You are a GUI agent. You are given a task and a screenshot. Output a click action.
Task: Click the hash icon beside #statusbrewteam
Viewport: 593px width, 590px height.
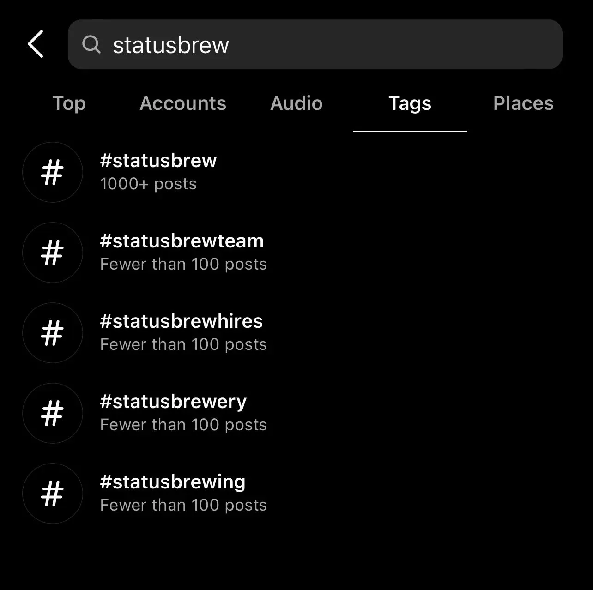click(x=53, y=253)
